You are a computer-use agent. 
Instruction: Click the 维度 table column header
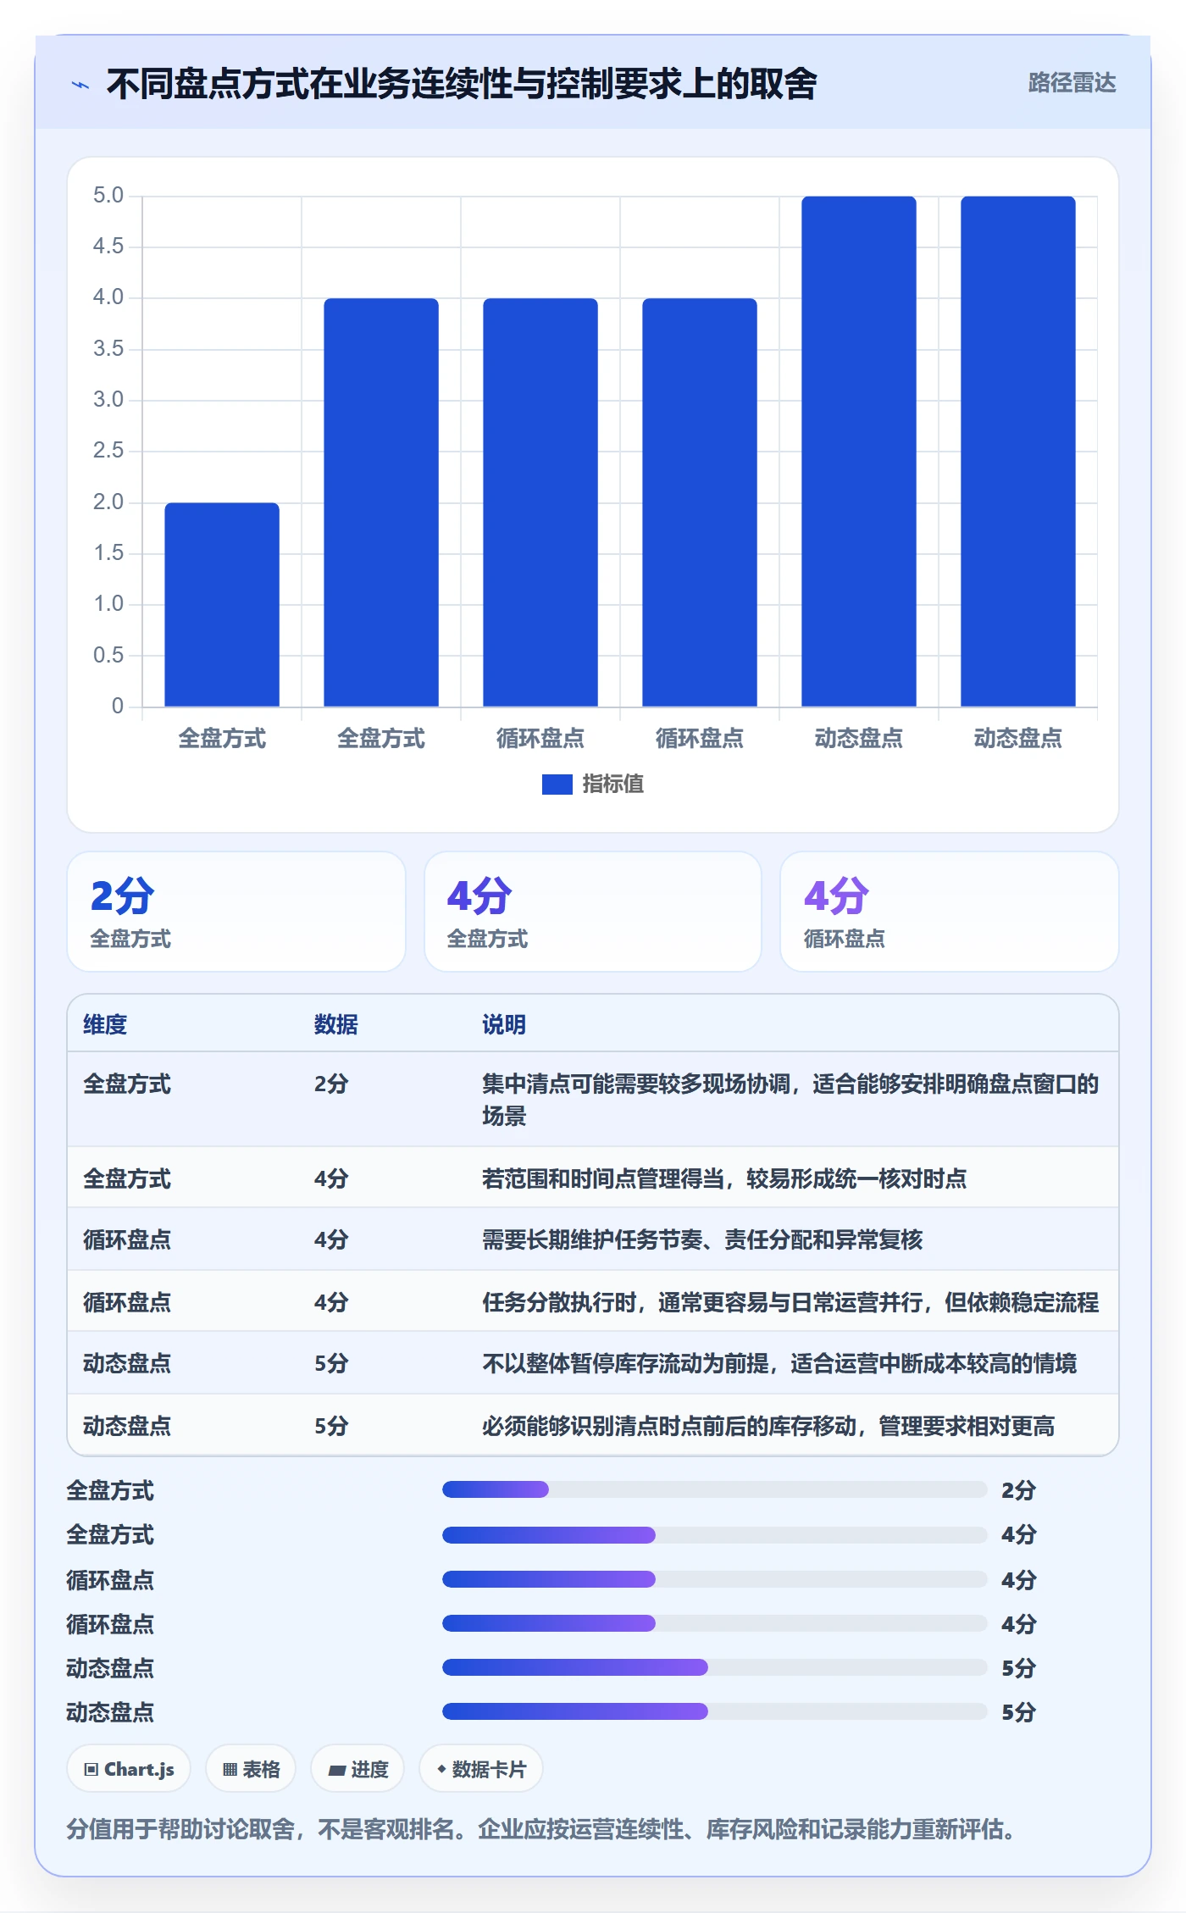point(105,1024)
